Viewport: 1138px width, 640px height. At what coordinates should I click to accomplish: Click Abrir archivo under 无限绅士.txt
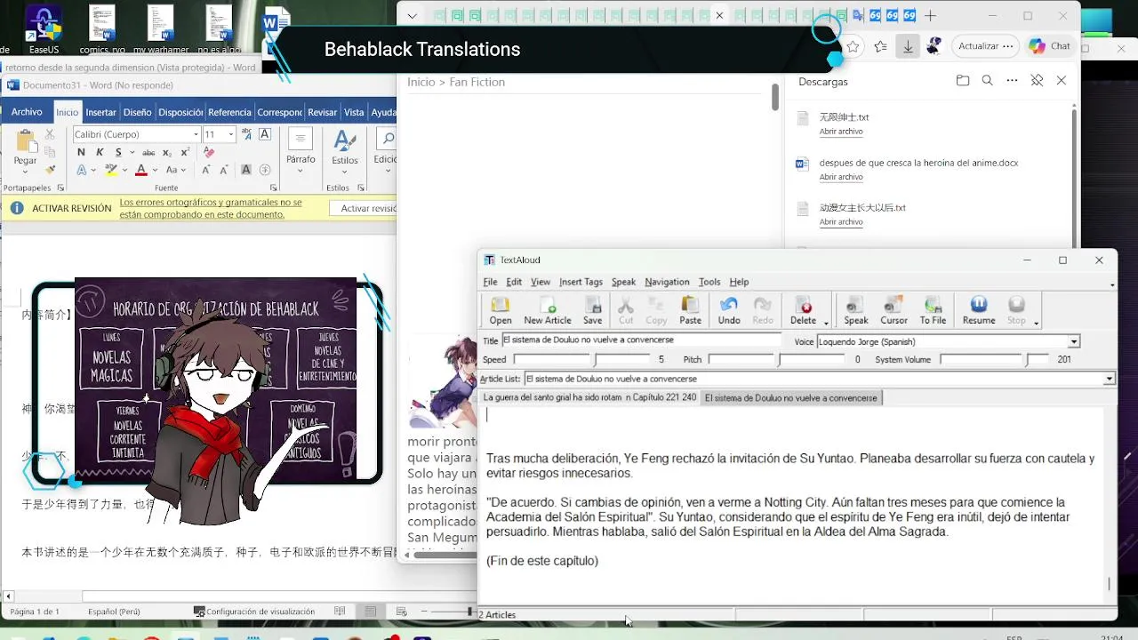[841, 132]
